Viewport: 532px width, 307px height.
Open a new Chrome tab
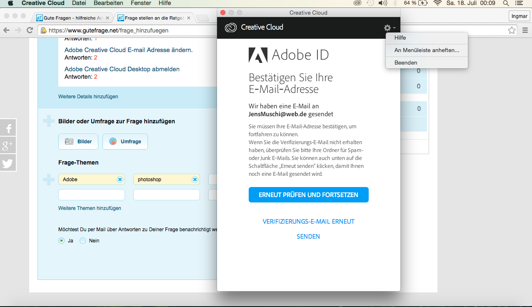(x=202, y=18)
